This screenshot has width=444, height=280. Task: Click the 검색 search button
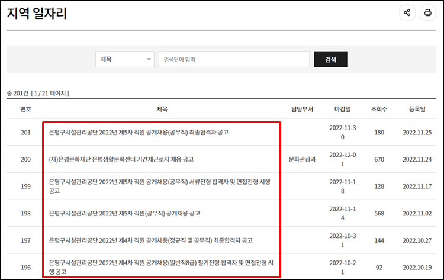pos(330,59)
